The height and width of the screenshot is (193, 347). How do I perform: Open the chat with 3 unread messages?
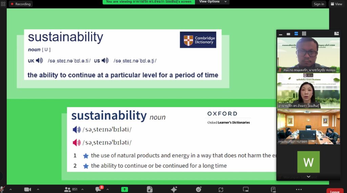[x=99, y=189]
